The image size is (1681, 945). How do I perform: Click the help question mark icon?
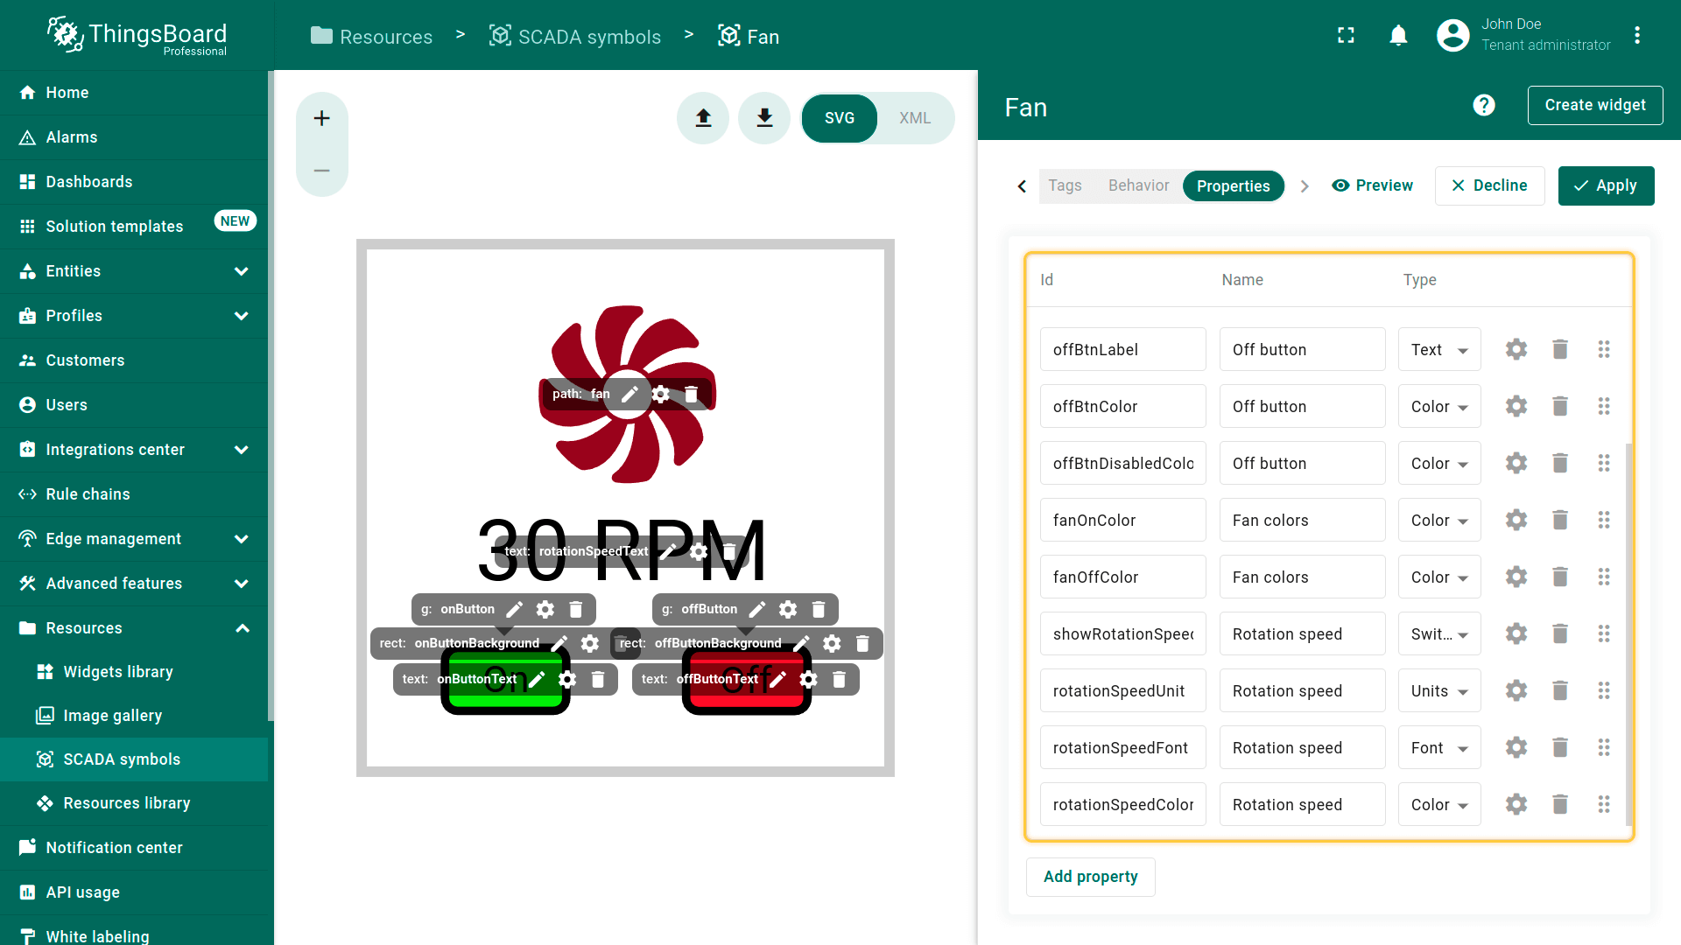(x=1484, y=106)
